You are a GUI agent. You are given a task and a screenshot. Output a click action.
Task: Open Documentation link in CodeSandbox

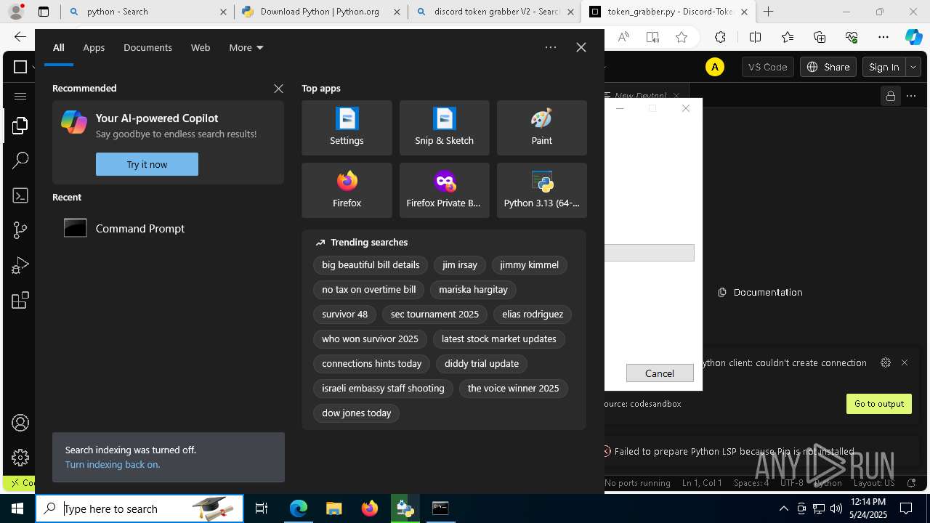point(760,292)
